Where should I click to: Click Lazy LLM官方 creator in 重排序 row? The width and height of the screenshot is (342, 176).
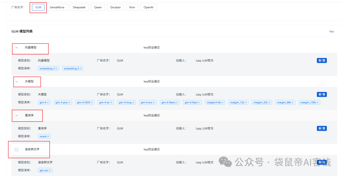coord(205,128)
